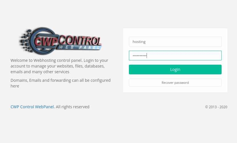Click the © 2013 - 2020 copyright text
The width and height of the screenshot is (237, 143).
pyautogui.click(x=216, y=107)
